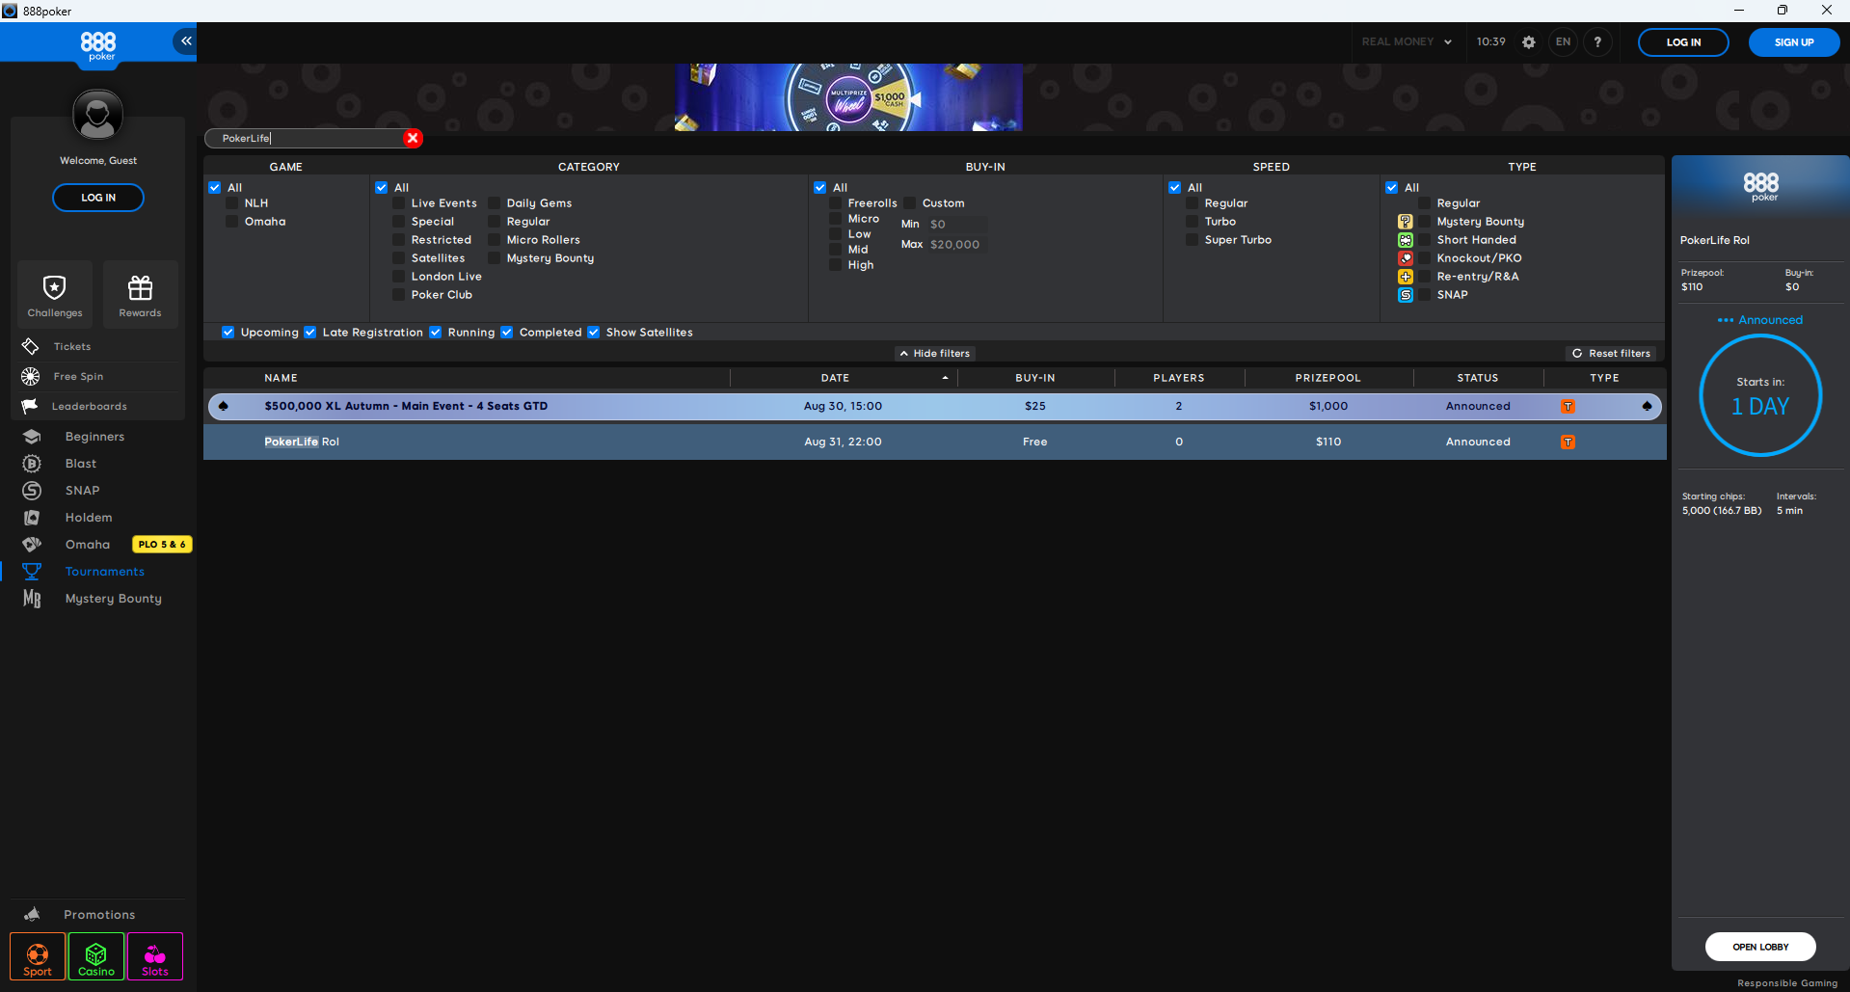Open Leaderboards flag icon

pos(30,406)
